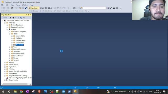Viewport: 168px width, 94px height.
Task: Select the FileTables folder
Action: pyautogui.click(x=19, y=38)
